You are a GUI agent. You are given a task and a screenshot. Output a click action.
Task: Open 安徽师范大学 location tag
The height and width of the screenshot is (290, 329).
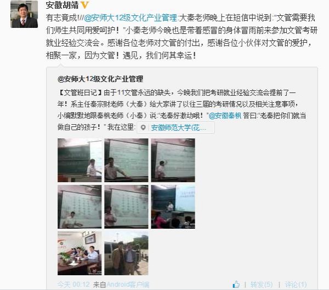(179, 127)
